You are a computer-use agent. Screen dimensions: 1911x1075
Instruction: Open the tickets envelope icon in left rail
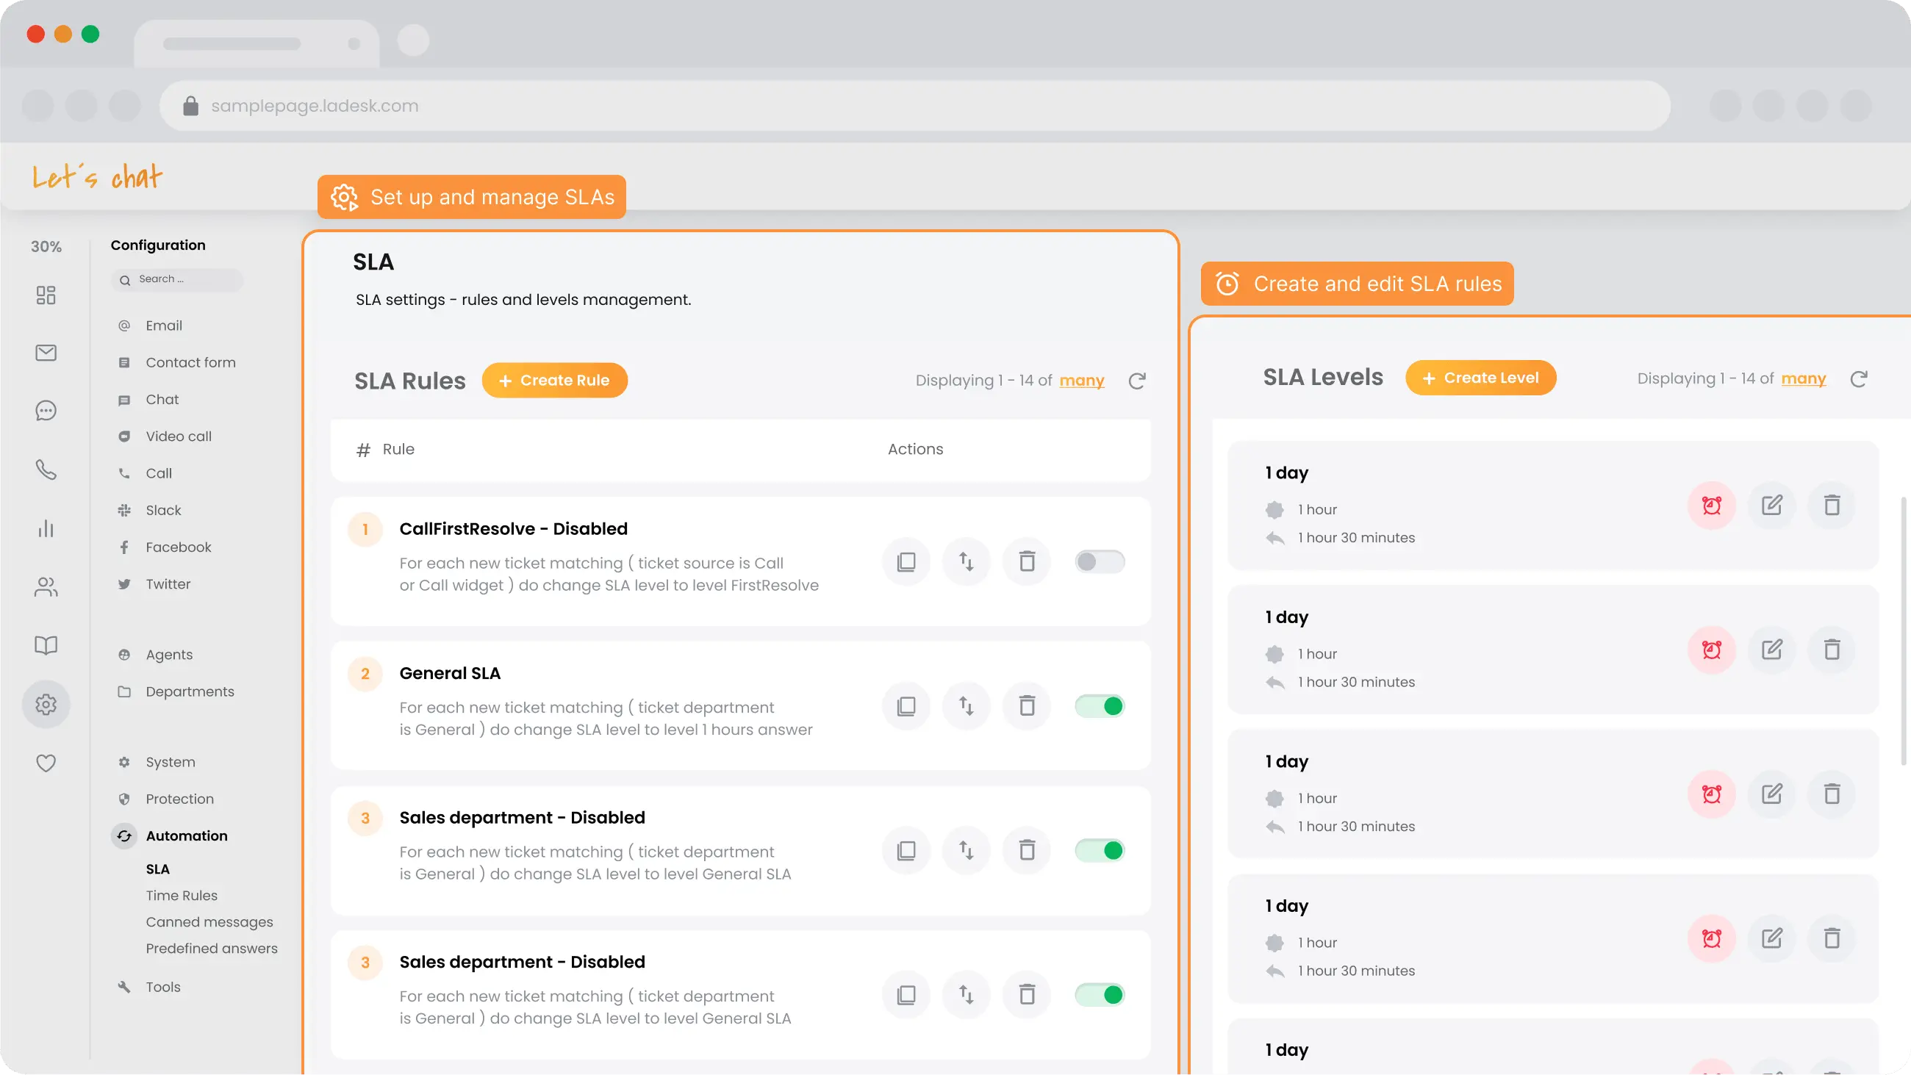click(46, 353)
